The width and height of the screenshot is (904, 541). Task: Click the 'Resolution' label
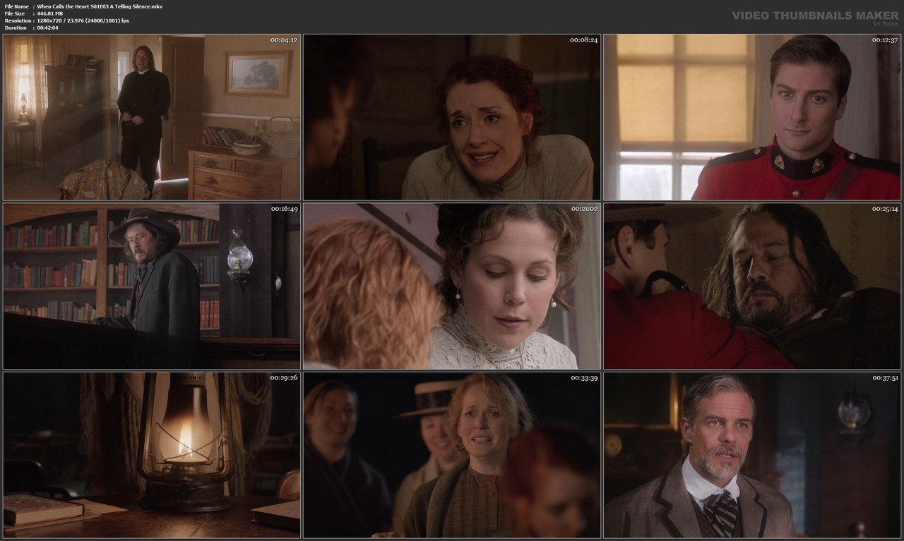coord(17,20)
